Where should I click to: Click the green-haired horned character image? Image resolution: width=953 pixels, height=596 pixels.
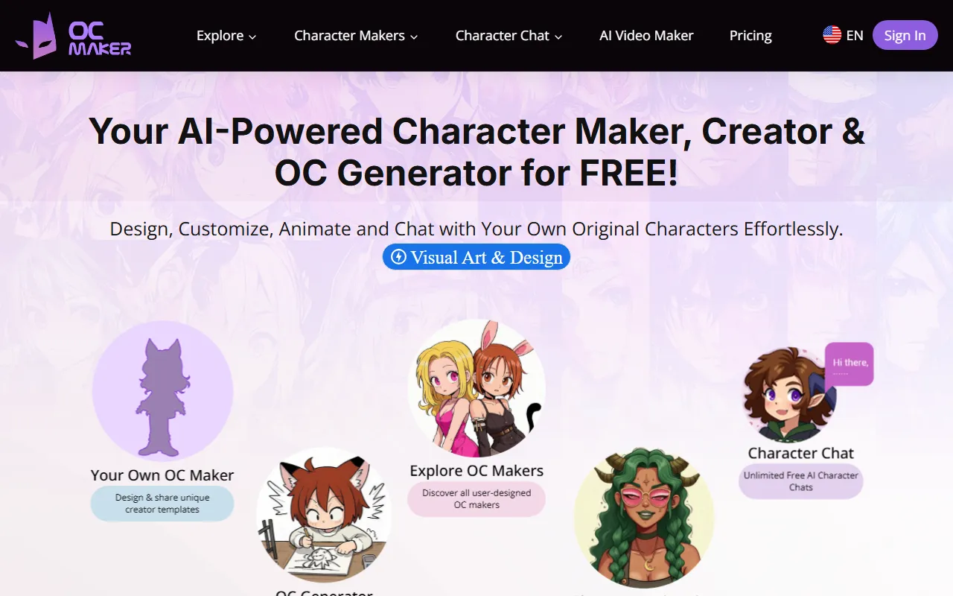click(x=644, y=517)
